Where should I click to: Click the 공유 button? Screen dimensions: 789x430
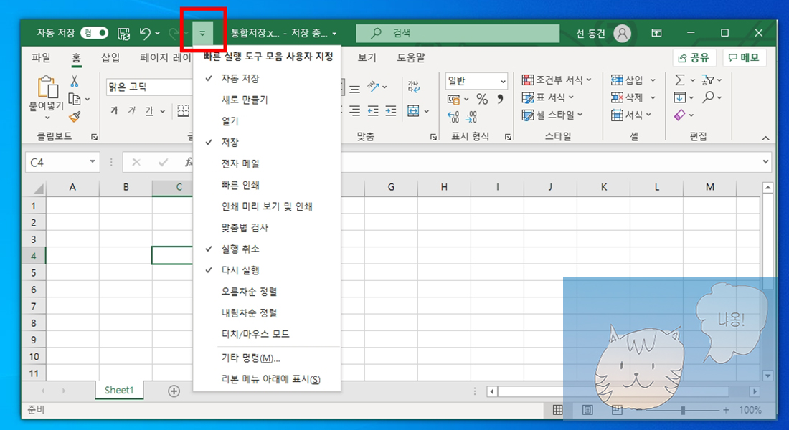[694, 58]
